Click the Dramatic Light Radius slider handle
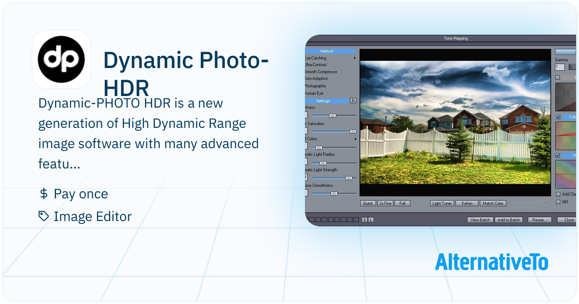579x304 pixels. pos(323,163)
